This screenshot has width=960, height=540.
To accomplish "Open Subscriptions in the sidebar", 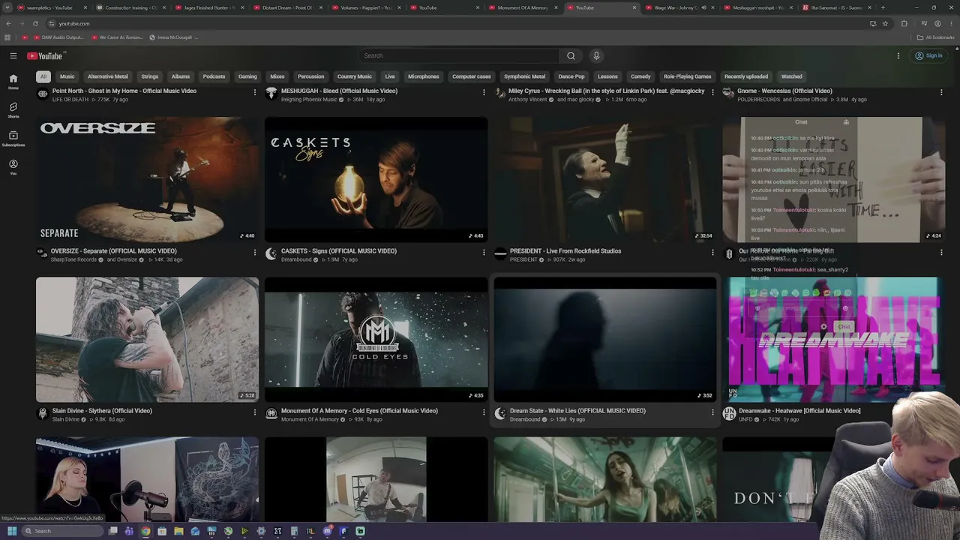I will (x=13, y=138).
